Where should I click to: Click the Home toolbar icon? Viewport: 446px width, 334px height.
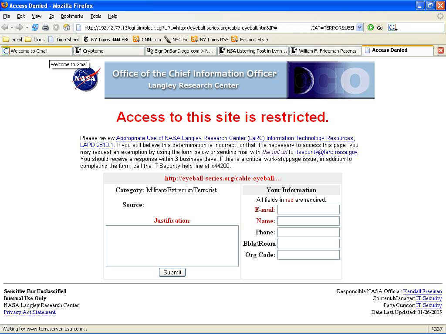67,27
